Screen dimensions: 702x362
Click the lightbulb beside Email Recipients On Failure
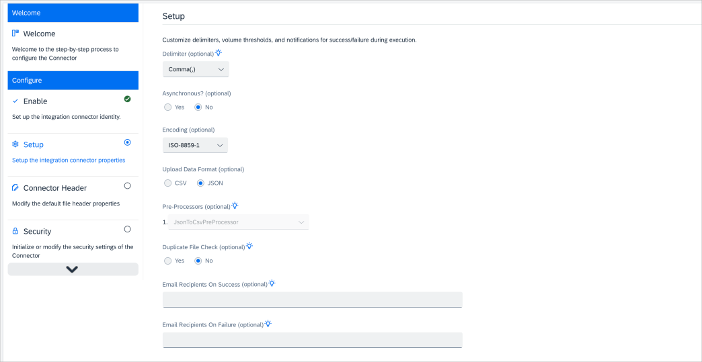pyautogui.click(x=268, y=324)
